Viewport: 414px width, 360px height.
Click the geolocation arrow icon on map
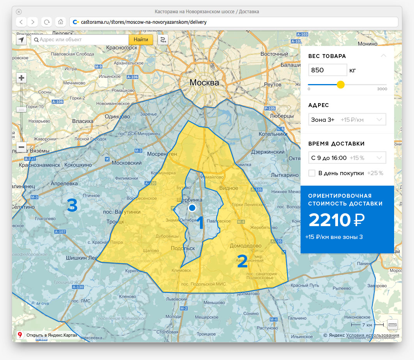pos(21,40)
